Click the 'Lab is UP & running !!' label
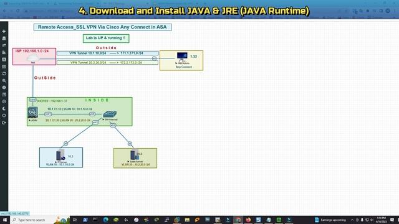This screenshot has height=224, width=399. (x=106, y=38)
